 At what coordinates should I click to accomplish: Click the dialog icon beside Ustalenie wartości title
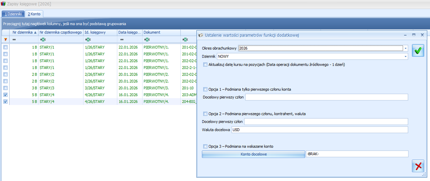(201, 35)
